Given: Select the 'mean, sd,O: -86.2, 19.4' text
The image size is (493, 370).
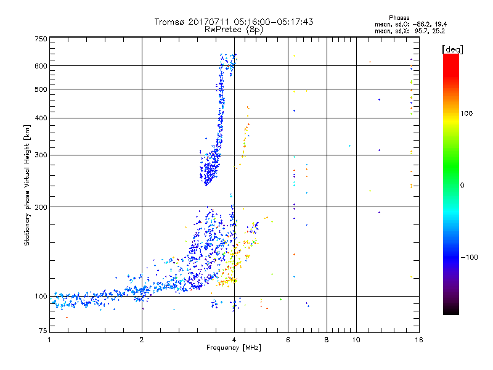Looking at the screenshot, I should point(410,24).
